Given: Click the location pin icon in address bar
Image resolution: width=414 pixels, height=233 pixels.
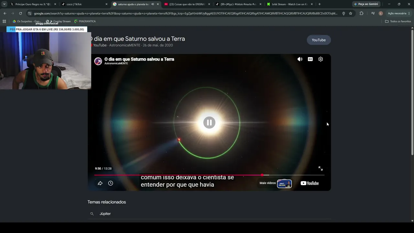Looking at the screenshot, I should [x=343, y=13].
